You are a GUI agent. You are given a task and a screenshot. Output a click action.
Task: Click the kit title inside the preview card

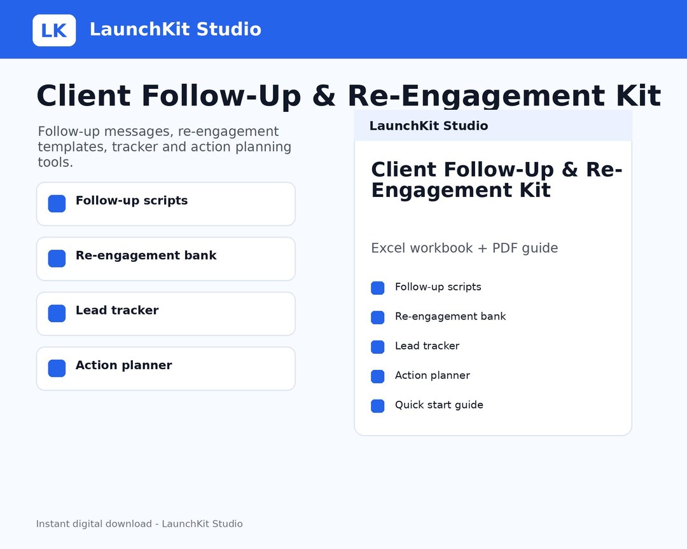tap(496, 180)
